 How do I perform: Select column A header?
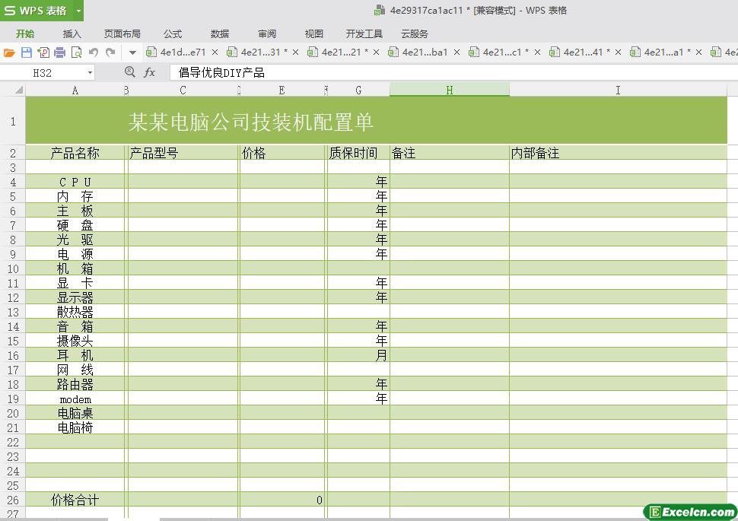pyautogui.click(x=75, y=90)
